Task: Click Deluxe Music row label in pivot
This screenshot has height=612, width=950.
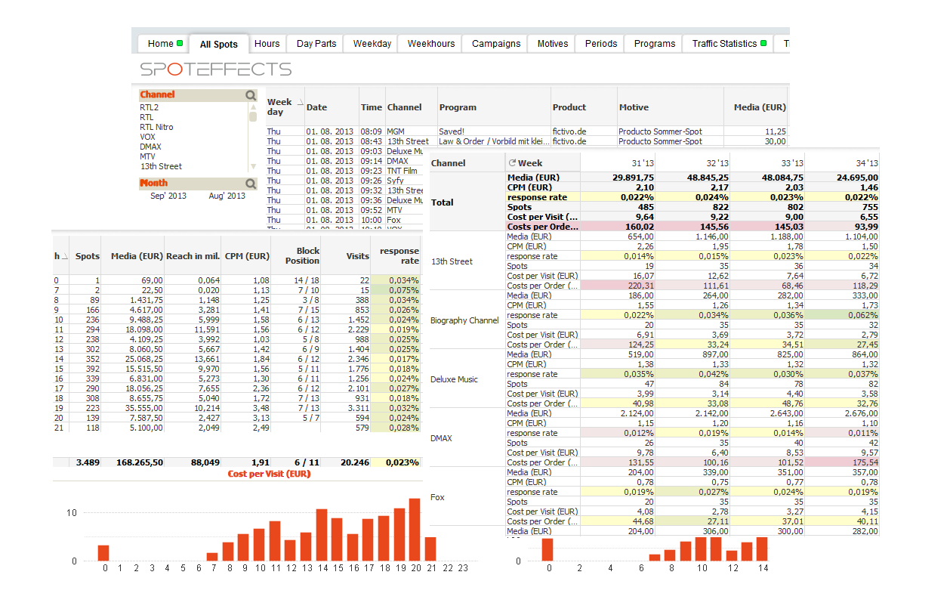Action: [467, 379]
